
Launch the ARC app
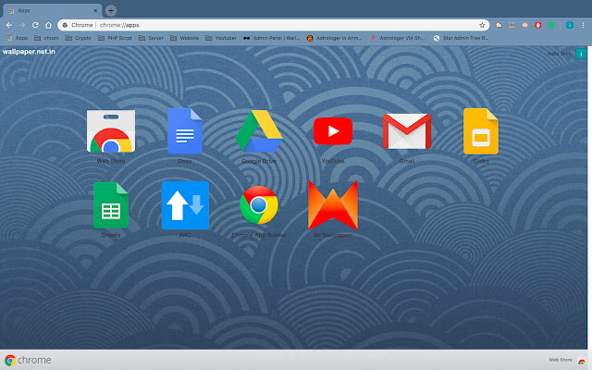tap(185, 205)
